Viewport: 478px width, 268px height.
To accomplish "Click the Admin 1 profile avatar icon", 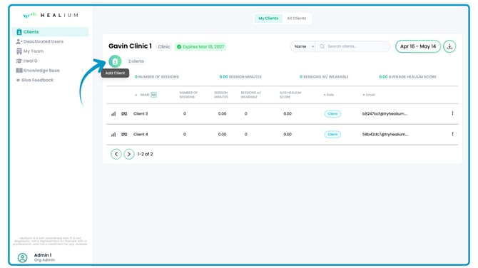I will click(x=22, y=257).
